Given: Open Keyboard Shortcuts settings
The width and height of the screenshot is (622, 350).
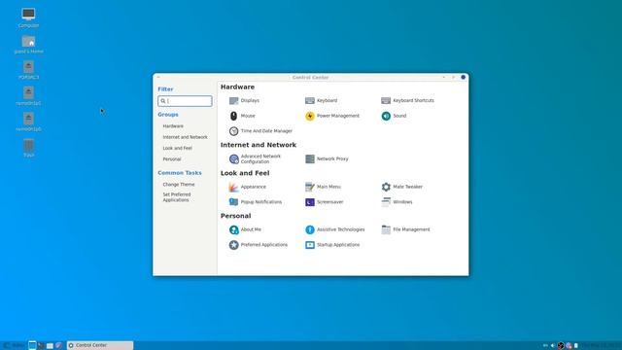Looking at the screenshot, I should point(407,101).
